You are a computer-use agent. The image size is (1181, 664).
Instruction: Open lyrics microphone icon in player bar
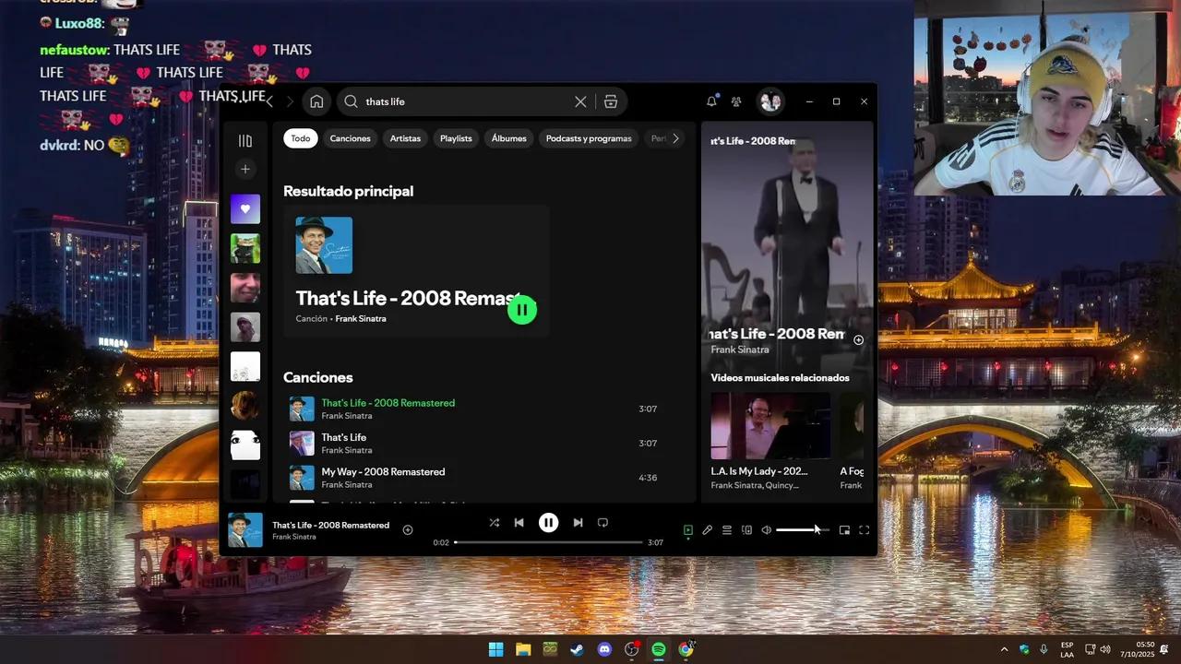(707, 530)
